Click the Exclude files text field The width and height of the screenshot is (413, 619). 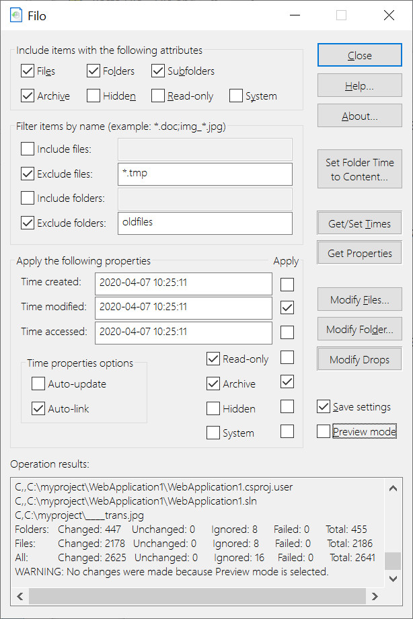(205, 174)
